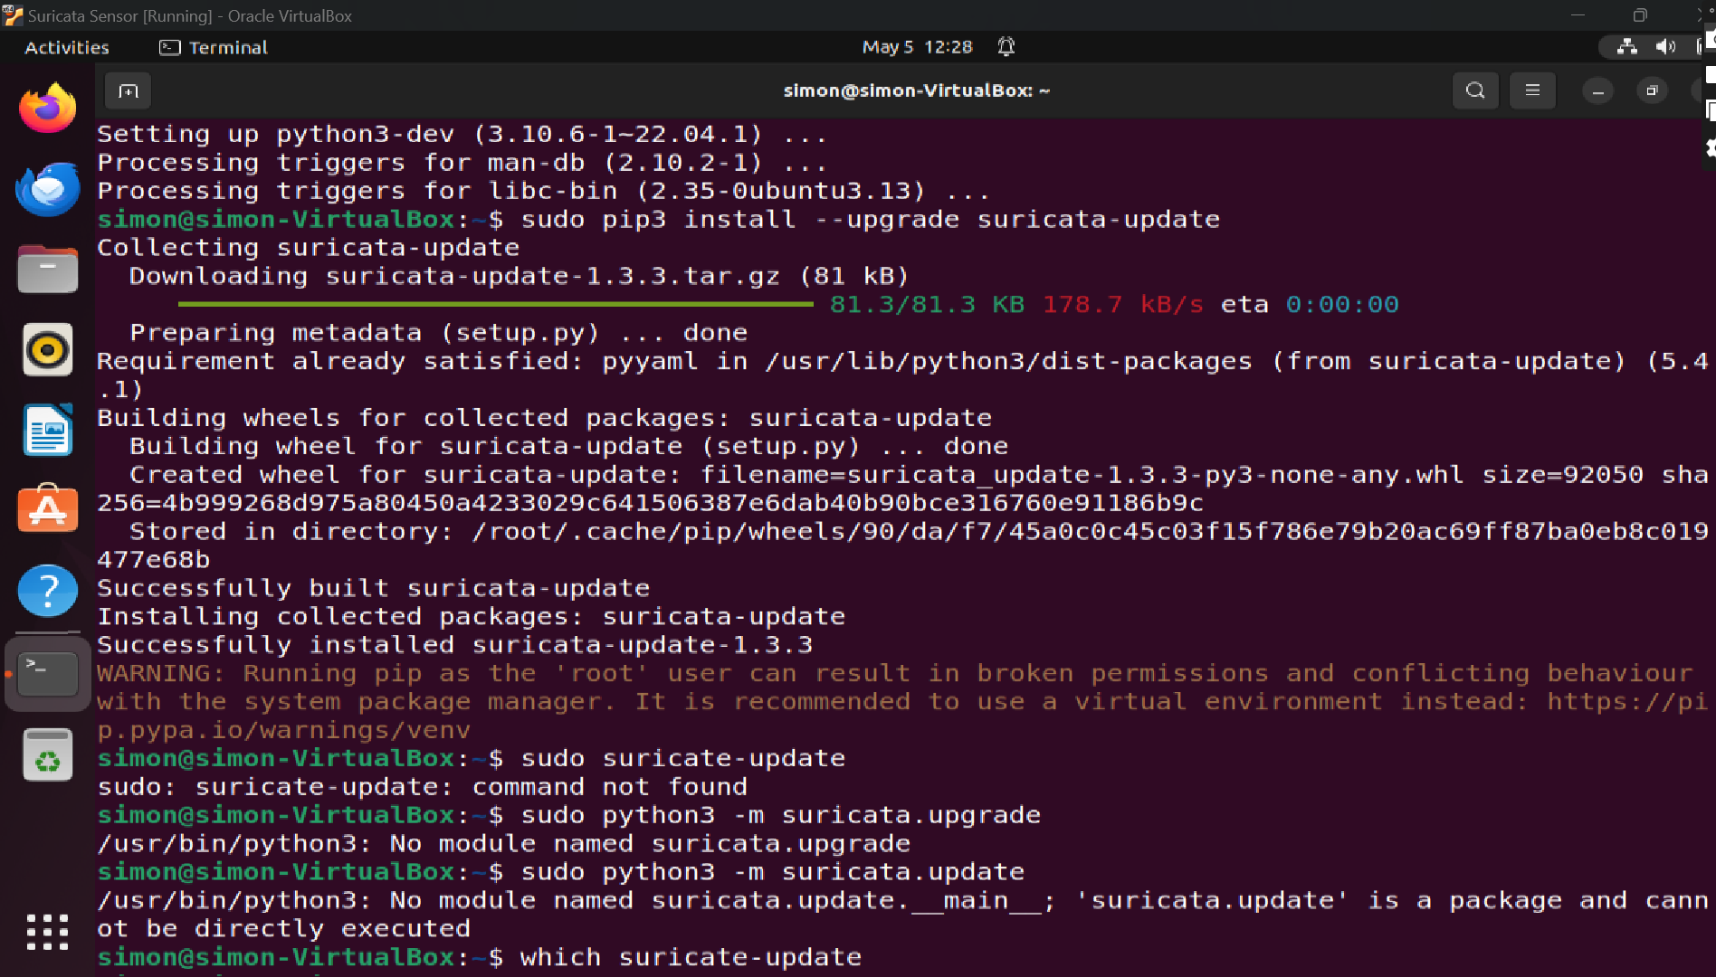Launch LibreOffice Writer from dock
The height and width of the screenshot is (977, 1716).
[x=48, y=430]
